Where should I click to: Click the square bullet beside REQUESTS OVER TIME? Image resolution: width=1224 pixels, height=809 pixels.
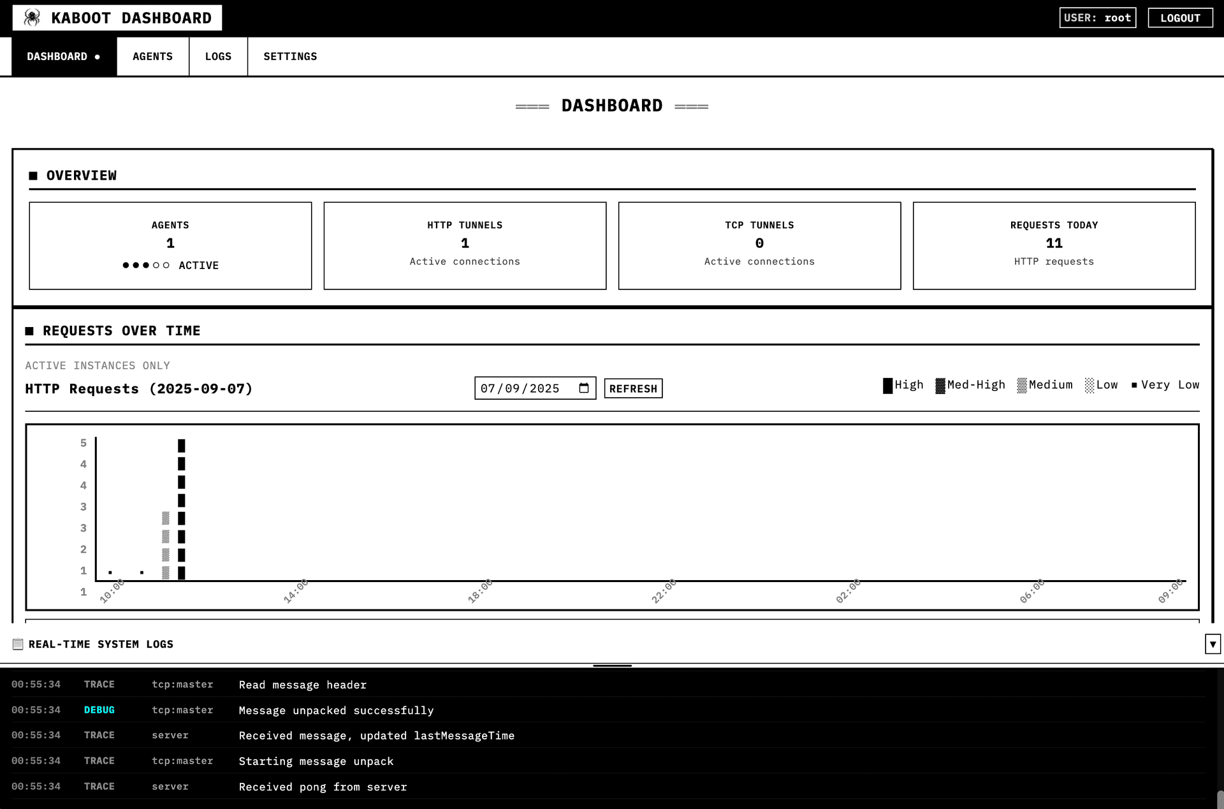pyautogui.click(x=30, y=330)
